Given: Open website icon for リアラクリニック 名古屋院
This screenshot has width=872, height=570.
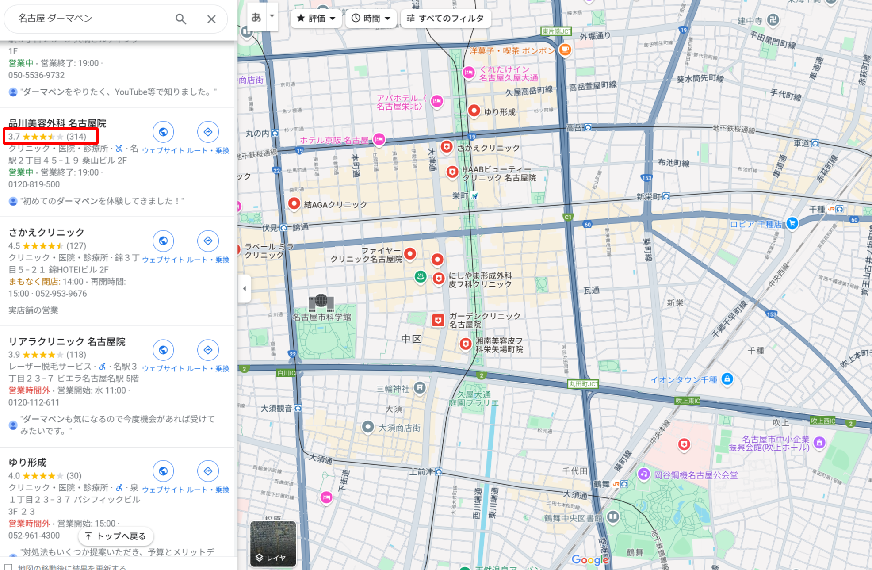Looking at the screenshot, I should tap(163, 350).
